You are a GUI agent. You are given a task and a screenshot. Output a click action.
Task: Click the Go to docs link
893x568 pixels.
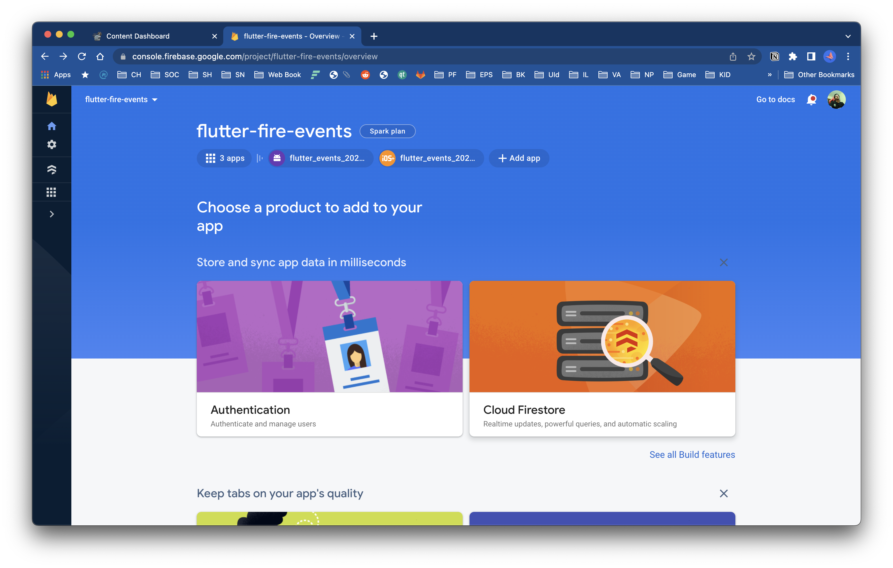[x=775, y=100]
